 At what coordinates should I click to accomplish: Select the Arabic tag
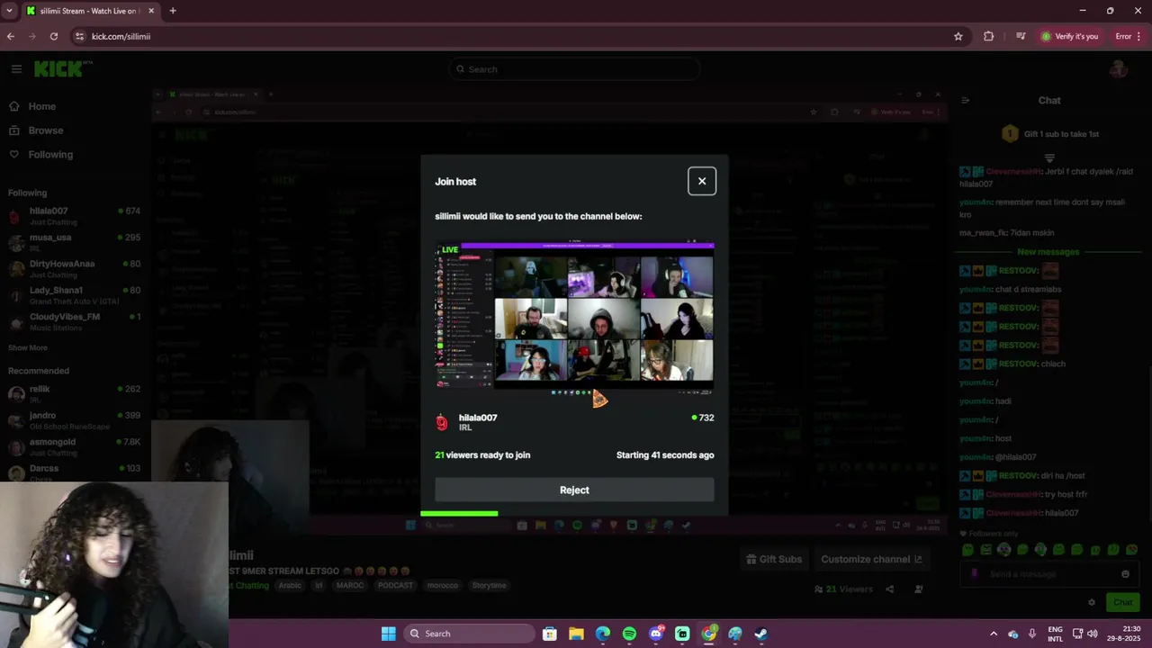(290, 585)
